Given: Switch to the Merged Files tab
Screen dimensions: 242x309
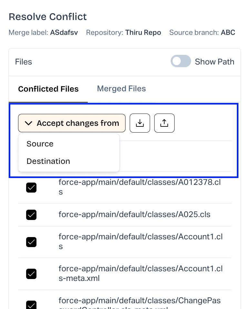Looking at the screenshot, I should pyautogui.click(x=121, y=89).
